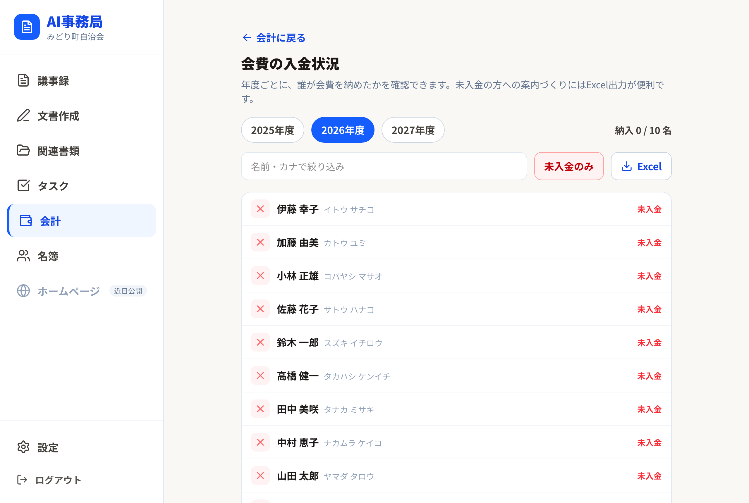Open 設定 from the sidebar
The image size is (749, 503).
point(82,447)
